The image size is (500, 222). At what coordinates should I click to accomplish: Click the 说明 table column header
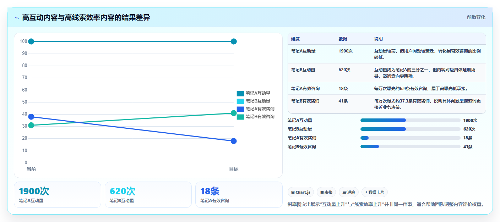pos(379,39)
